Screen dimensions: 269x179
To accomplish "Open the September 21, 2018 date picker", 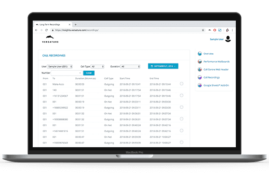I will click(164, 66).
